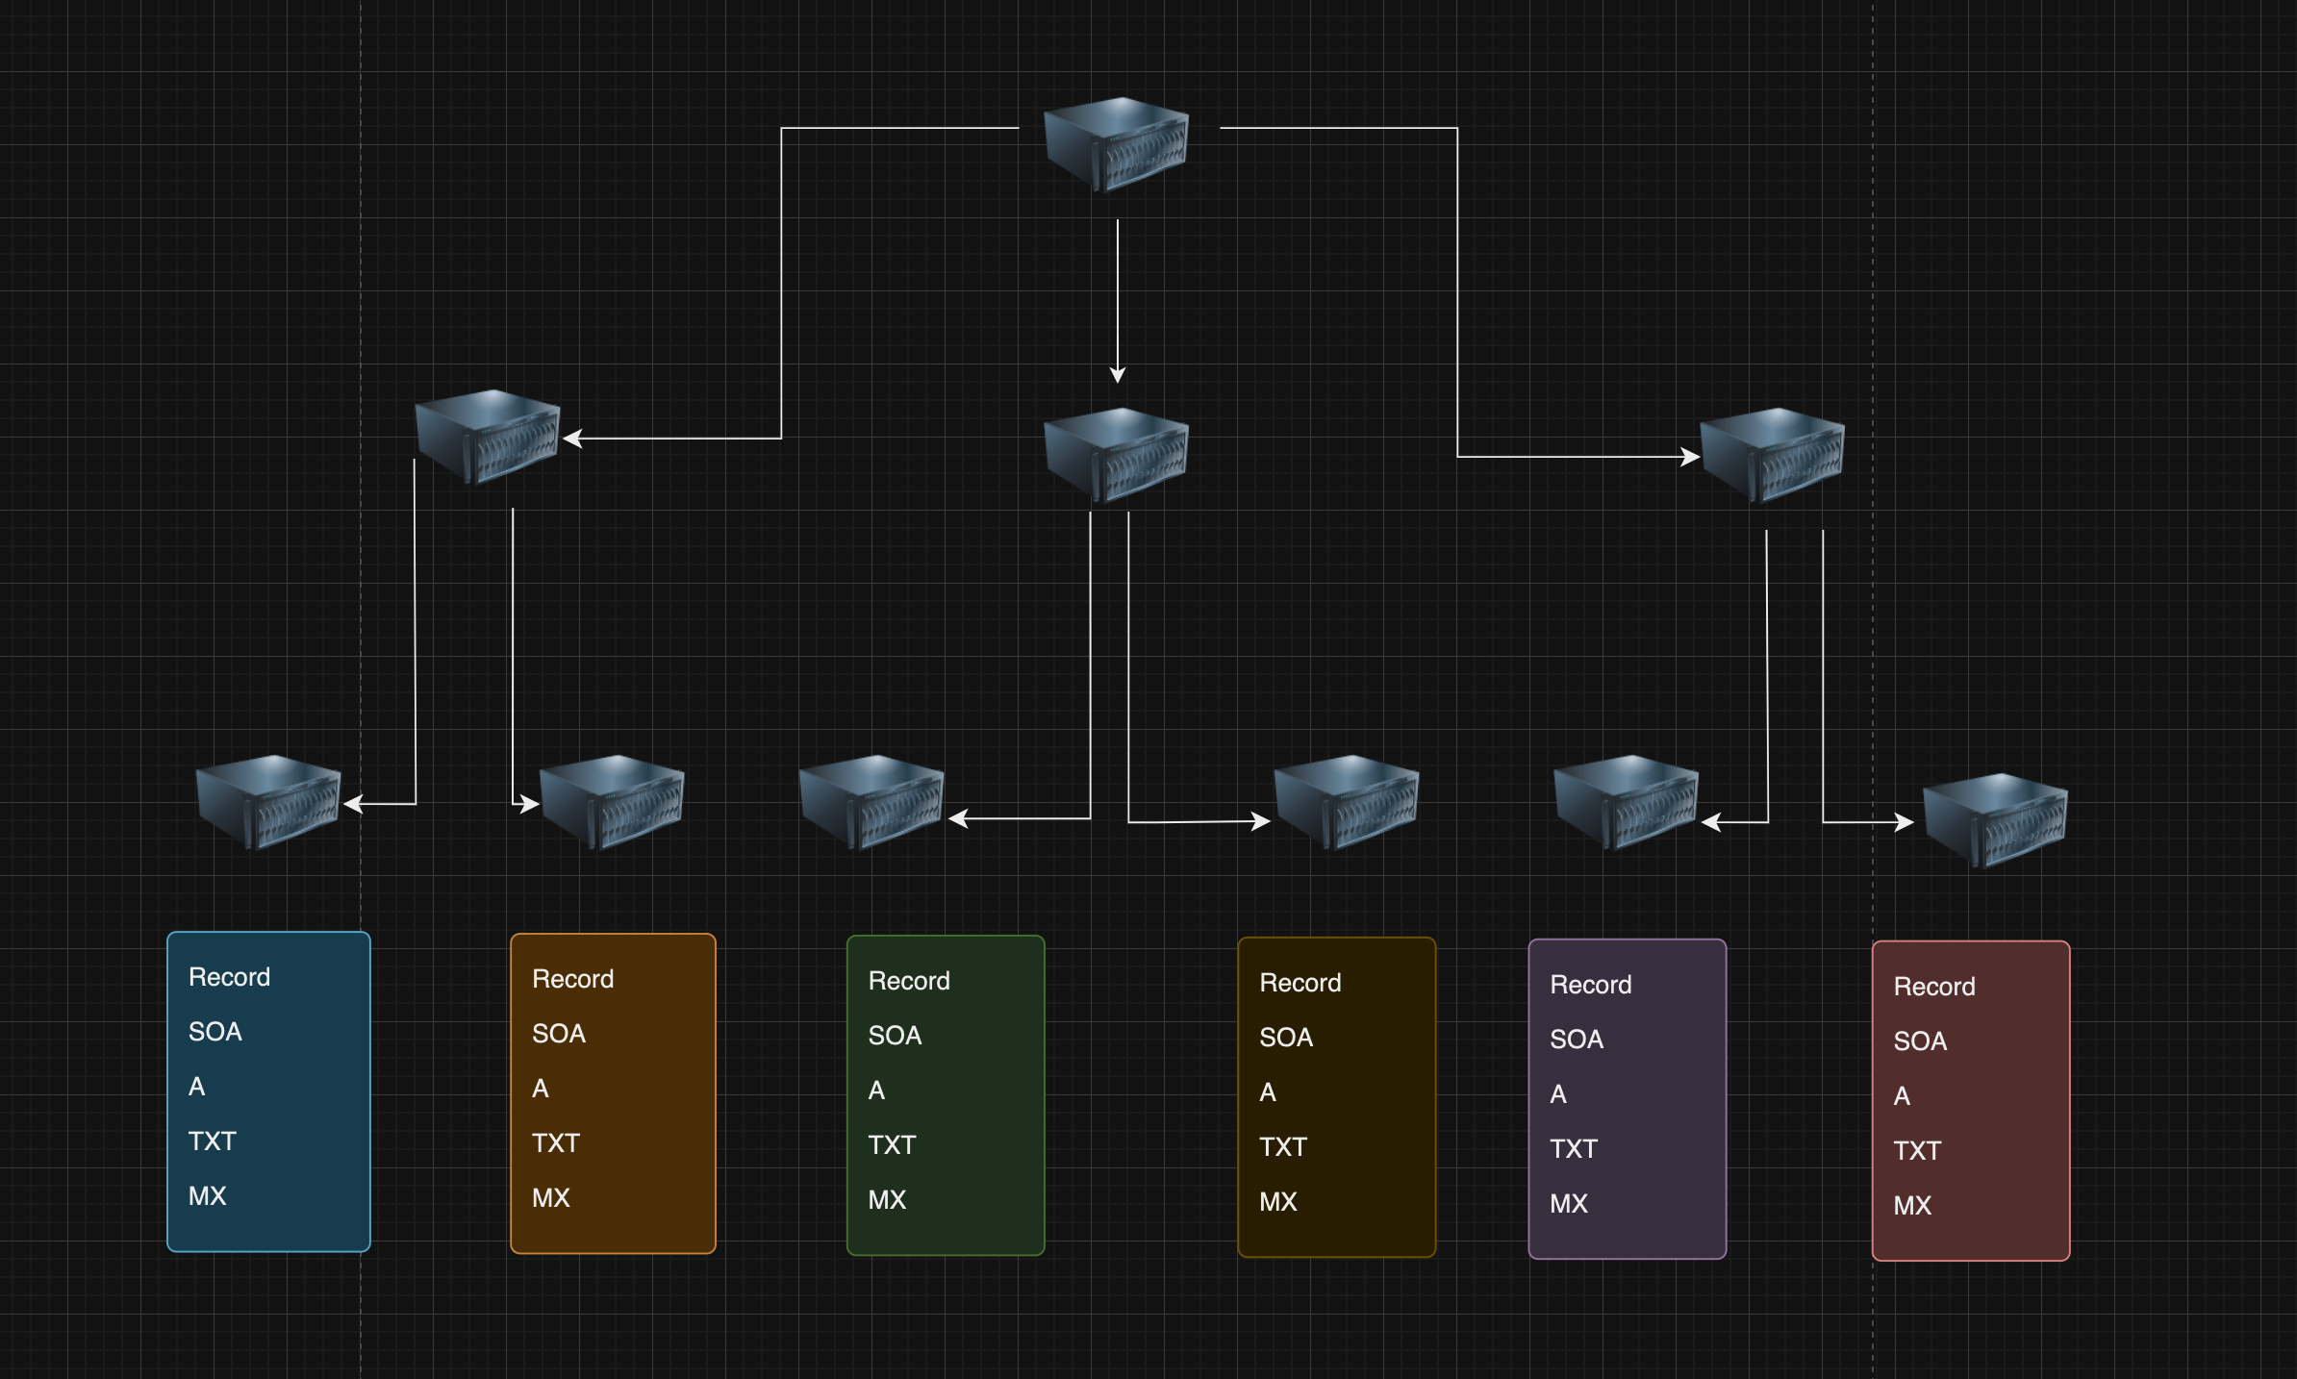The width and height of the screenshot is (2297, 1379).
Task: Click 'A' entry in the blue box
Action: coord(197,1087)
